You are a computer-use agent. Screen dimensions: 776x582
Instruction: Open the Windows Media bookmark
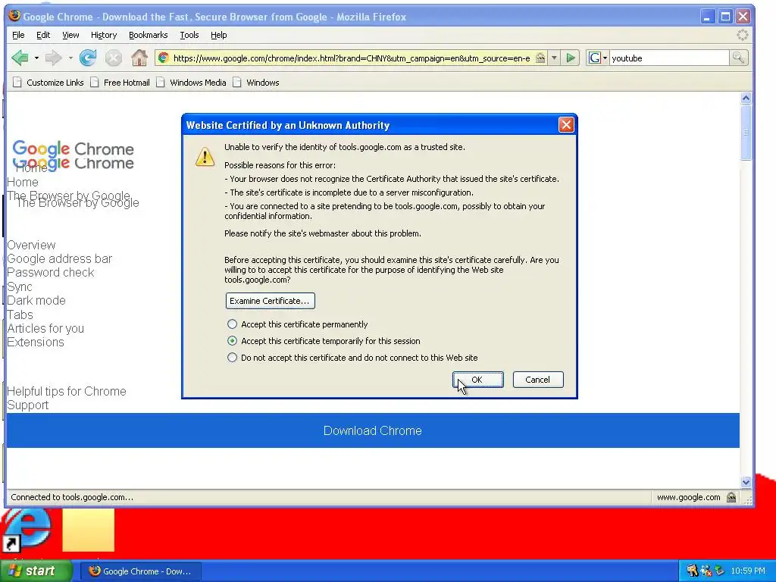tap(191, 83)
